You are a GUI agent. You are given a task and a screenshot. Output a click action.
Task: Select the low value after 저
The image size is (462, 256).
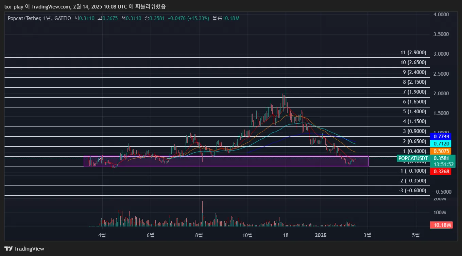(x=134, y=18)
